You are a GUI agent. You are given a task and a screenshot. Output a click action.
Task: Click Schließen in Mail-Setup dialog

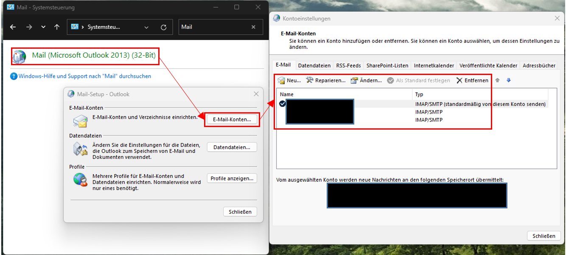pyautogui.click(x=240, y=212)
